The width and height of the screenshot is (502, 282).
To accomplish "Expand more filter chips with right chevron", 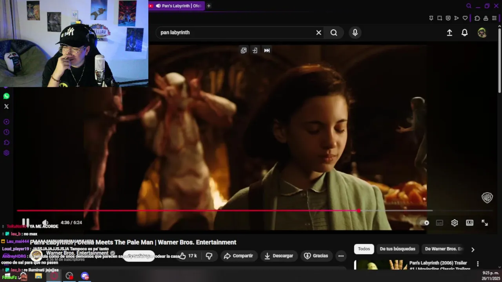I will point(473,249).
